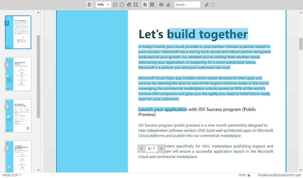This screenshot has width=303, height=178.
Task: Click the sidebar resize handle
Action: [x=42, y=90]
